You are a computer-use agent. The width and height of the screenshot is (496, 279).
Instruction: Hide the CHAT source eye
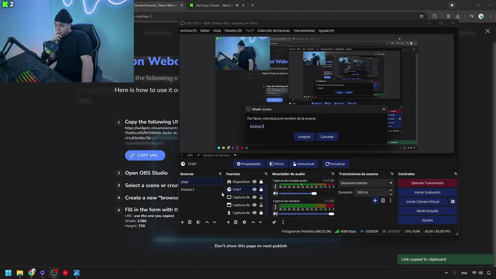pos(255,189)
